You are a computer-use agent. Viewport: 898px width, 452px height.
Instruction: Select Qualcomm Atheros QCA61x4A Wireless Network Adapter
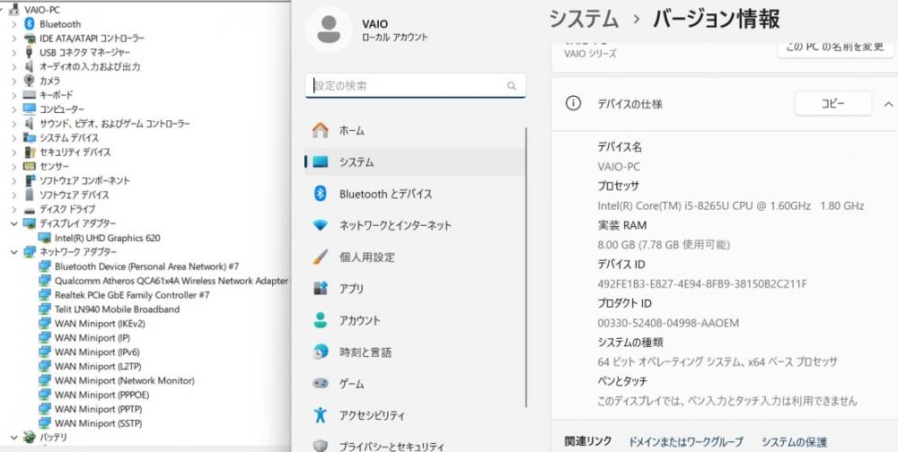(172, 281)
